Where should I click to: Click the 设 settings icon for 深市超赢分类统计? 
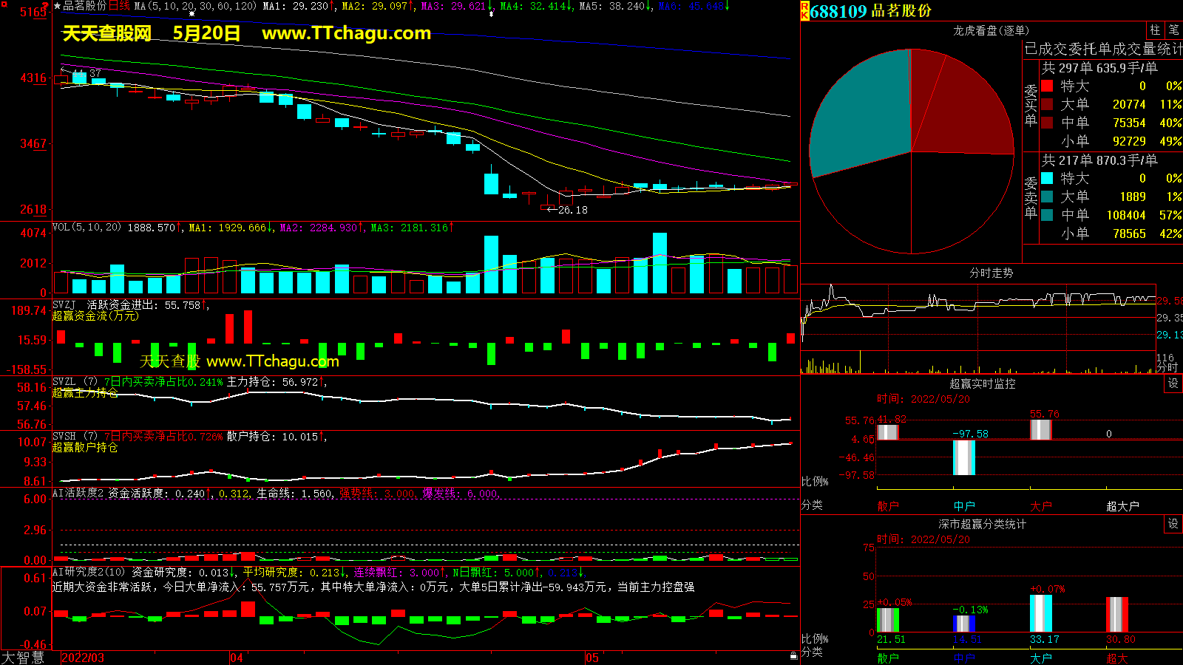[1173, 524]
